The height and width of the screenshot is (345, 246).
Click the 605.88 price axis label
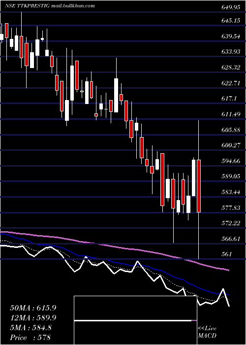pos(231,130)
